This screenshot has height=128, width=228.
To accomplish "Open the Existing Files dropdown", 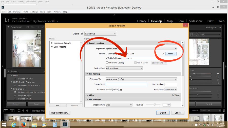I will pyautogui.click(x=124, y=68).
